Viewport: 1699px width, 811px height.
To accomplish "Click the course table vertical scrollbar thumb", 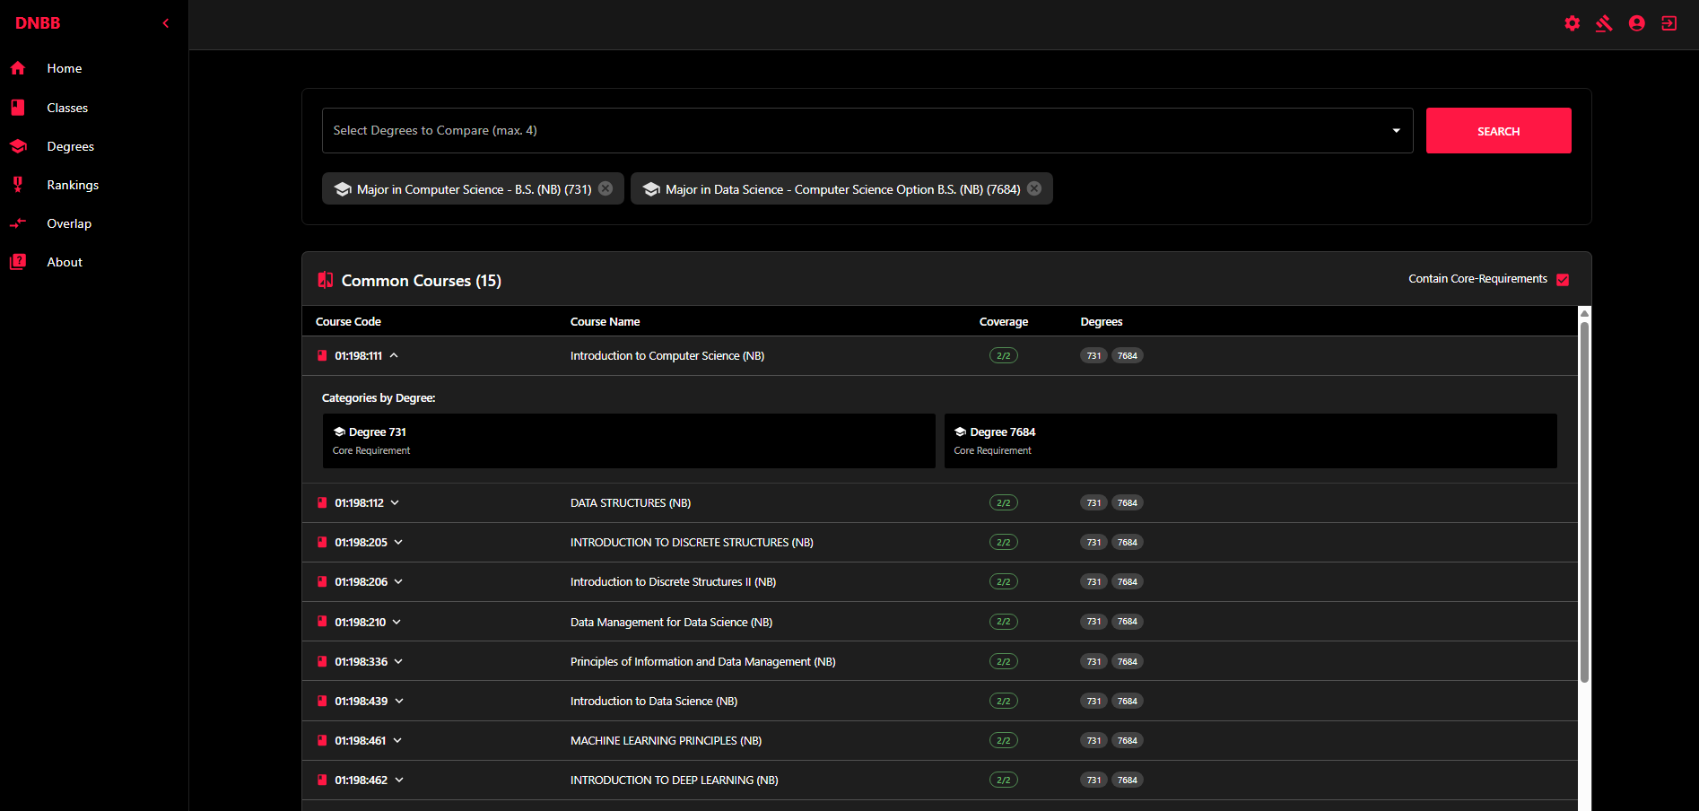I will coord(1584,502).
